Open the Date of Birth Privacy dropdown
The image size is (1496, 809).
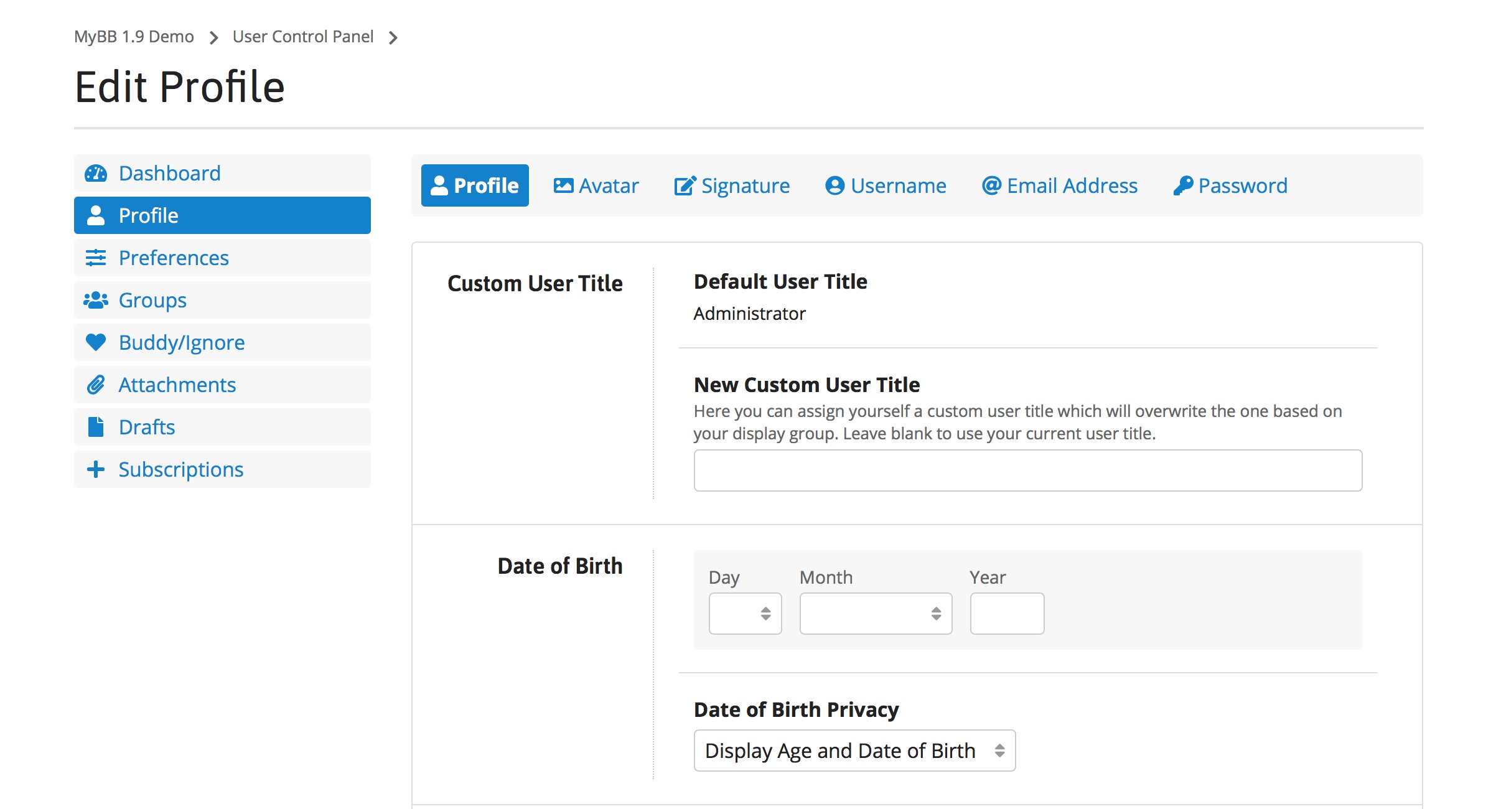tap(854, 751)
